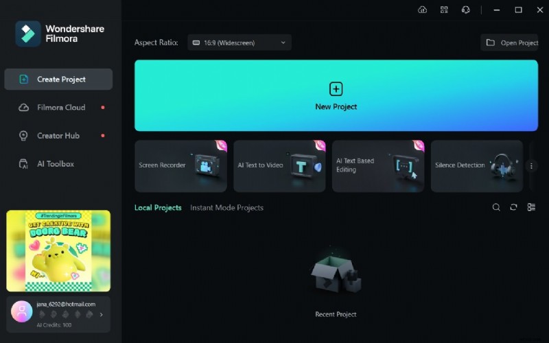Go to Creator Hub
The image size is (549, 343).
point(58,135)
